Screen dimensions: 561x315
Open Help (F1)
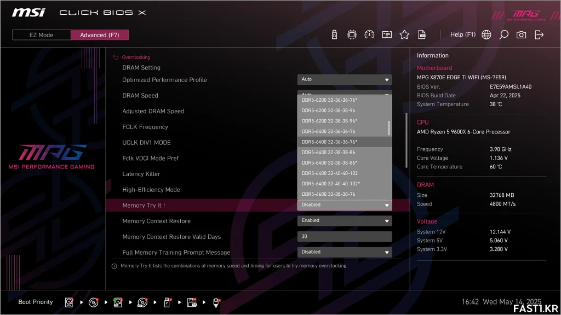click(x=462, y=34)
